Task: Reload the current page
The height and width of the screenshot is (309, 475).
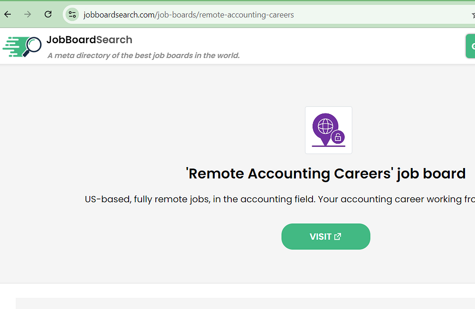Action: coord(48,14)
